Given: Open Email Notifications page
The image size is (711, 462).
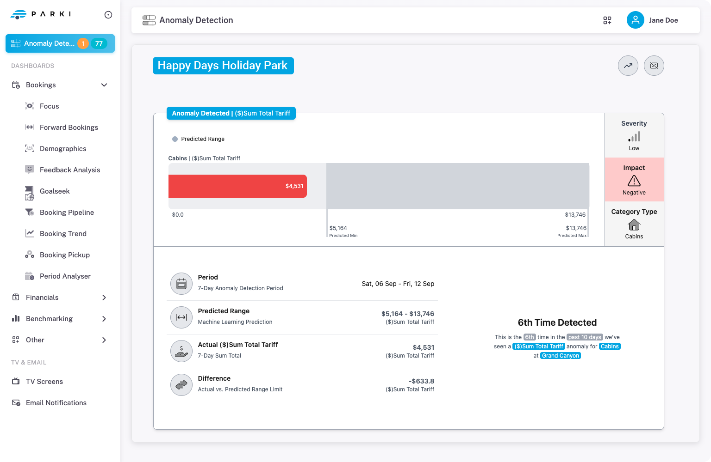Looking at the screenshot, I should coord(56,403).
